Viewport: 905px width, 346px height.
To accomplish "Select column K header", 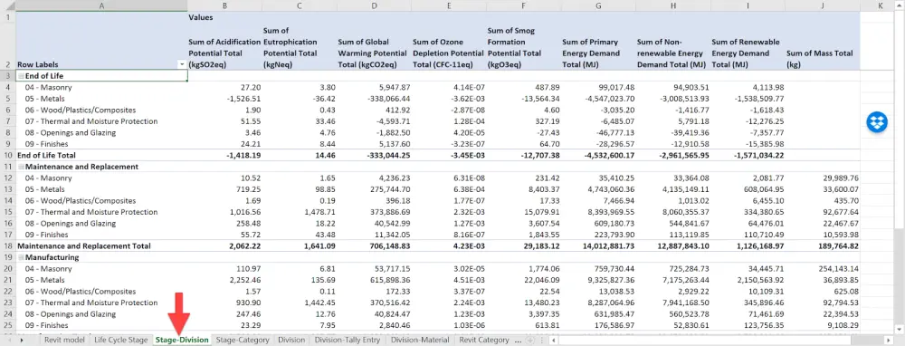I will (880, 5).
